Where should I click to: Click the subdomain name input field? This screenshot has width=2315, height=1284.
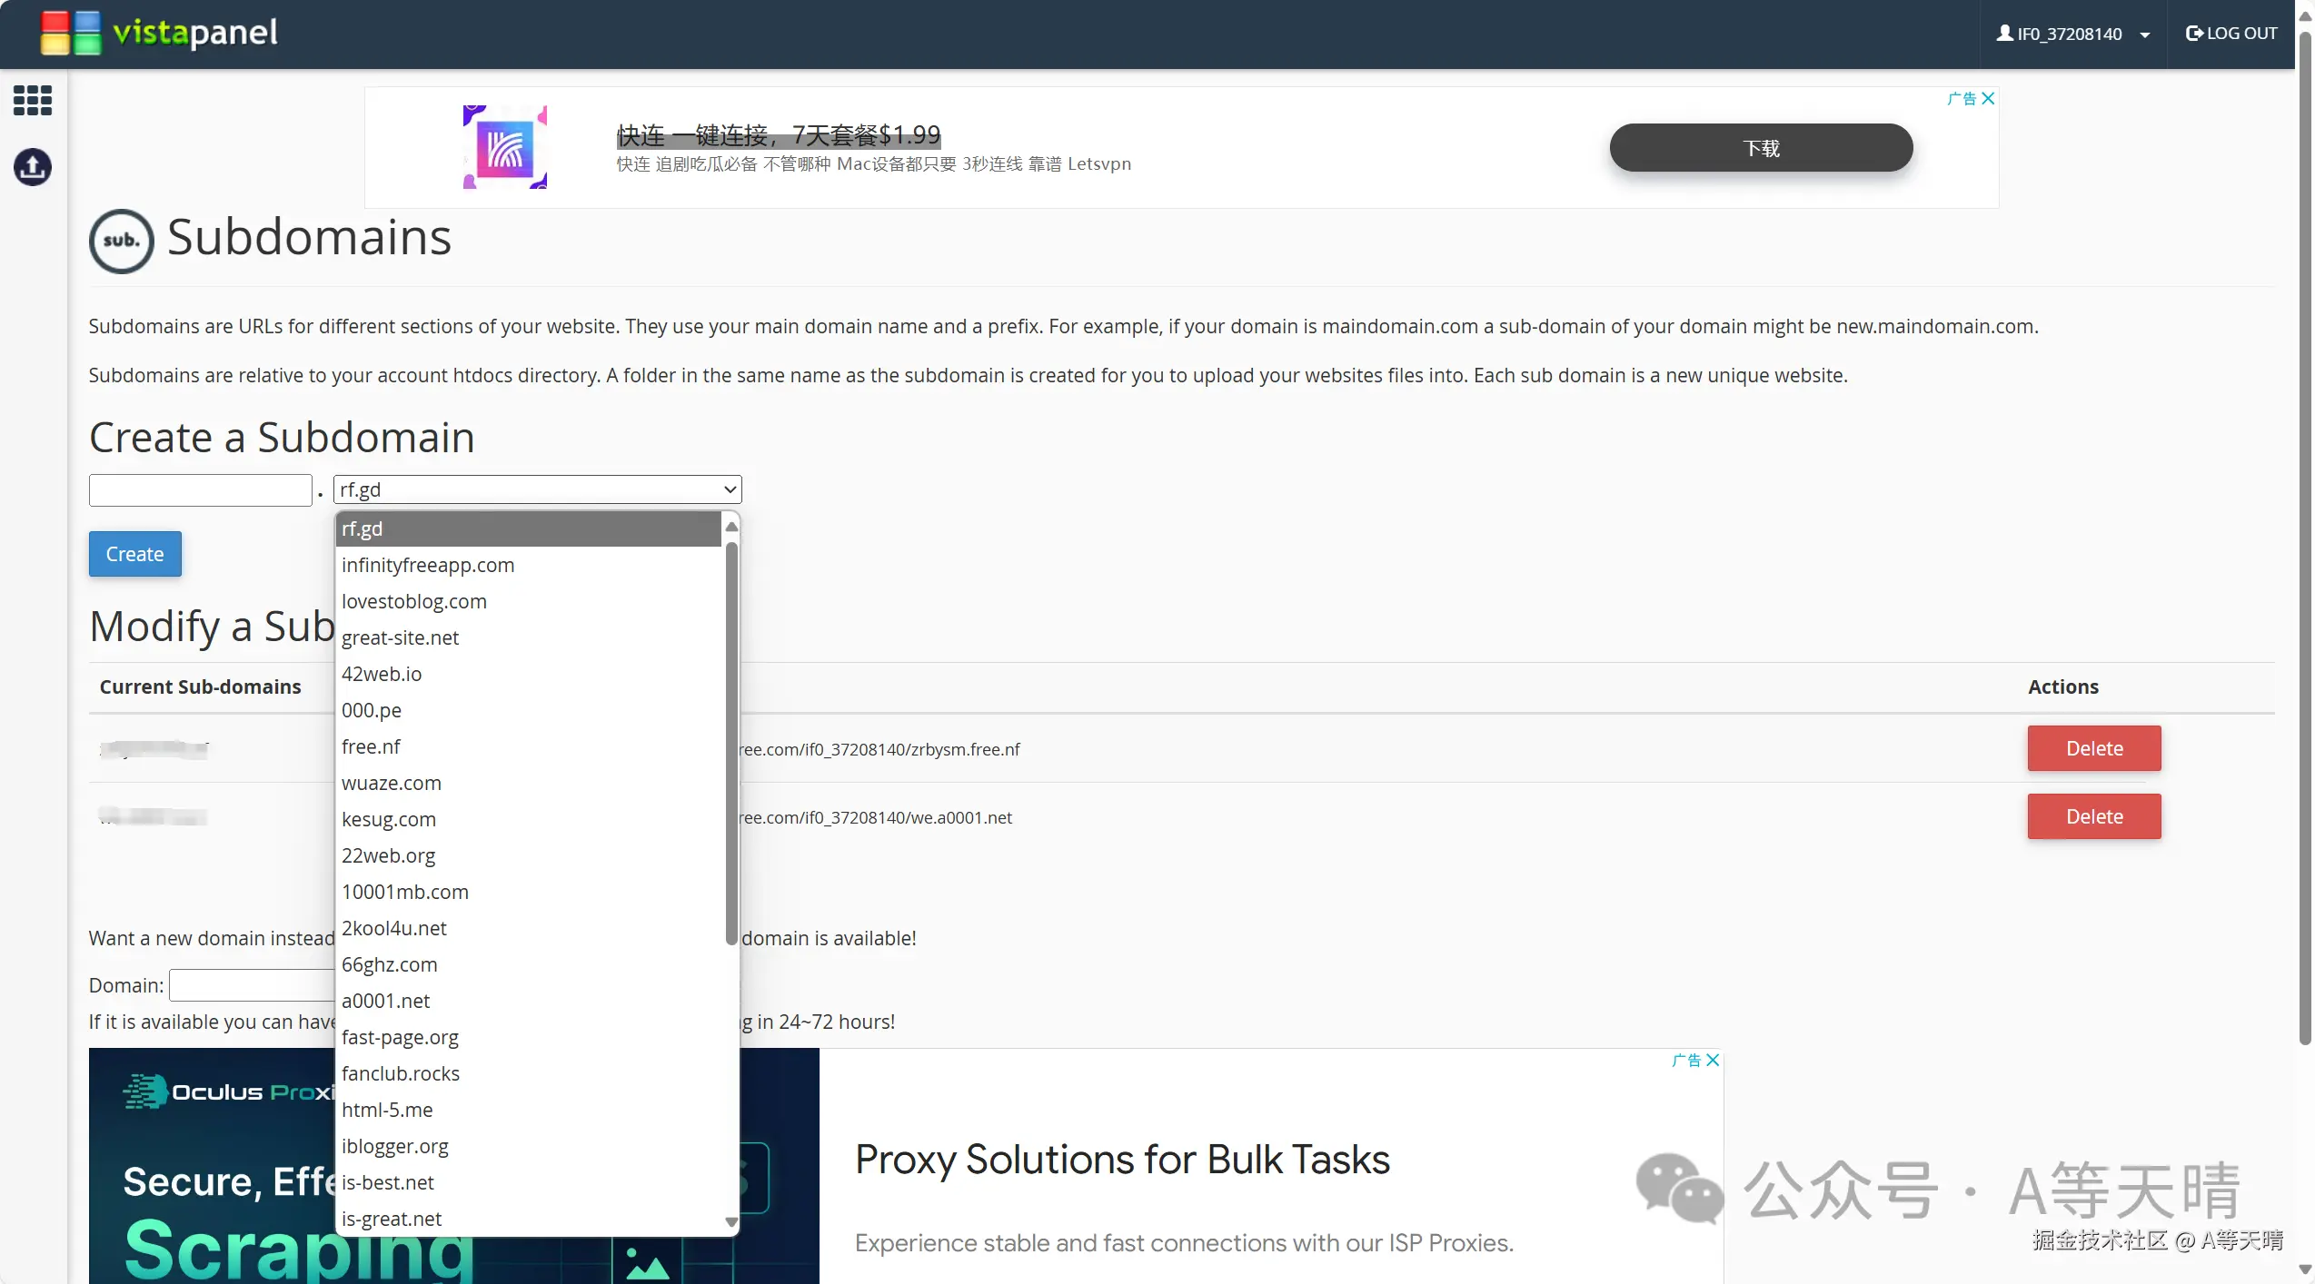tap(201, 490)
